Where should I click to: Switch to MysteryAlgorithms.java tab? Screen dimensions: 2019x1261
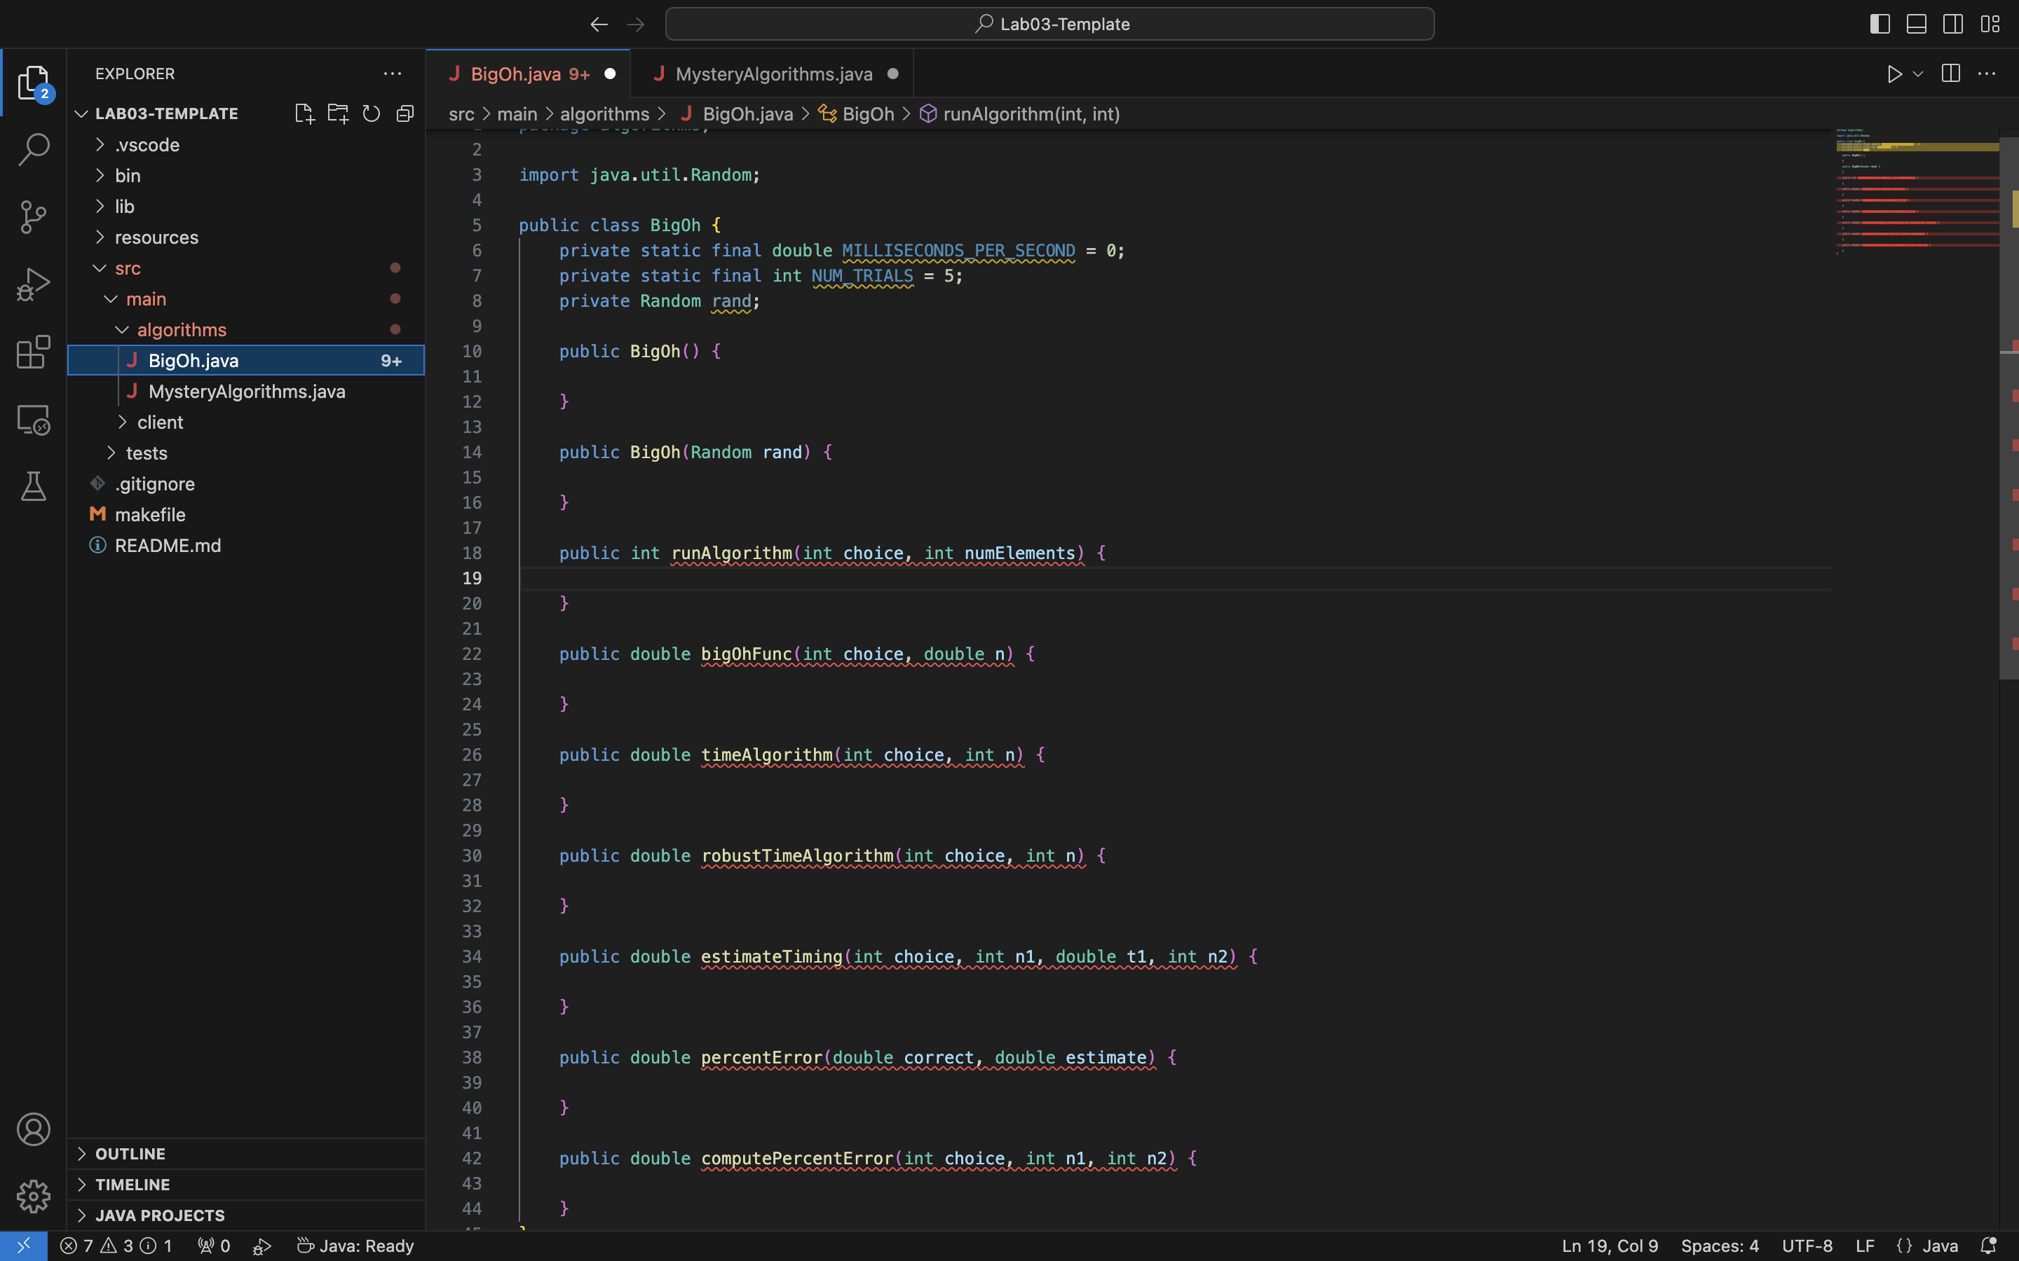[x=773, y=74]
